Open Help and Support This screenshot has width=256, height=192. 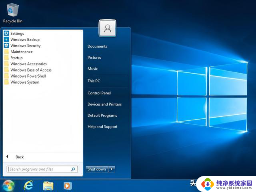[102, 127]
